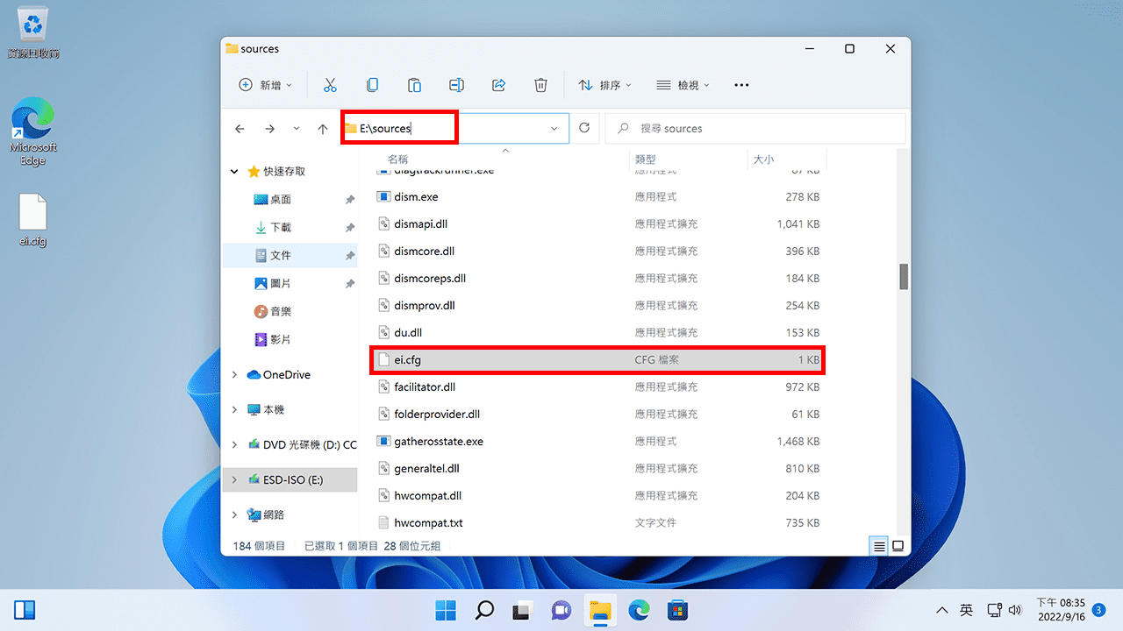Click the Paste clipboard icon
Viewport: 1123px width, 631px height.
[x=414, y=85]
